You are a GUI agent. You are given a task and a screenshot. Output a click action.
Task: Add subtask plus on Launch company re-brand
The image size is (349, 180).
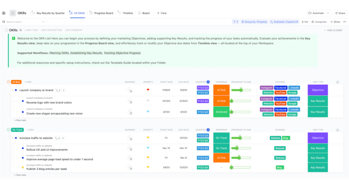63,90
